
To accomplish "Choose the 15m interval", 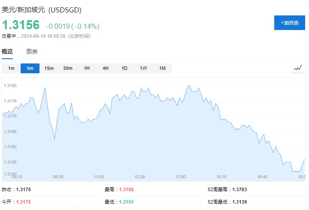I will [49, 68].
